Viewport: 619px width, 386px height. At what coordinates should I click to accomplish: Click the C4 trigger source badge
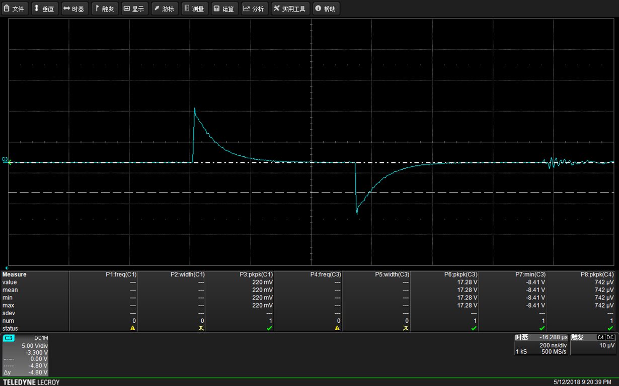600,337
